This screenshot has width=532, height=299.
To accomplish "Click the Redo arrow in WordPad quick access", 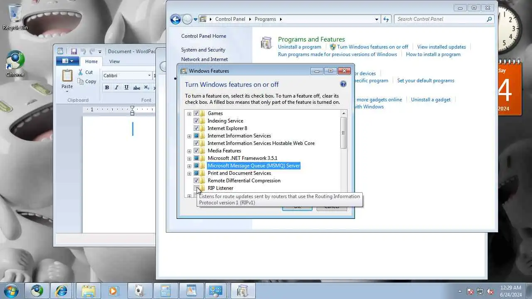I will click(x=92, y=51).
